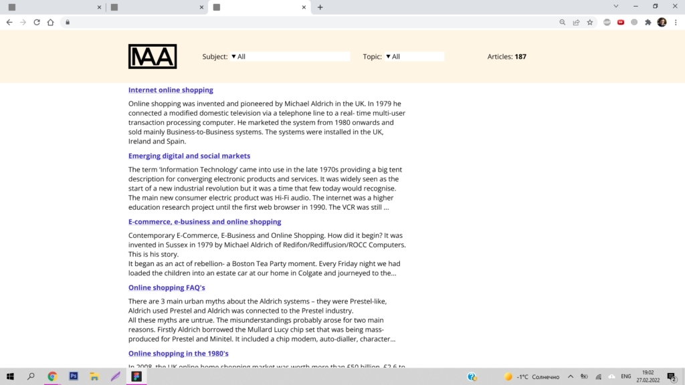Bookmark this page with the star icon
Screen dimensions: 685x385
coord(590,22)
